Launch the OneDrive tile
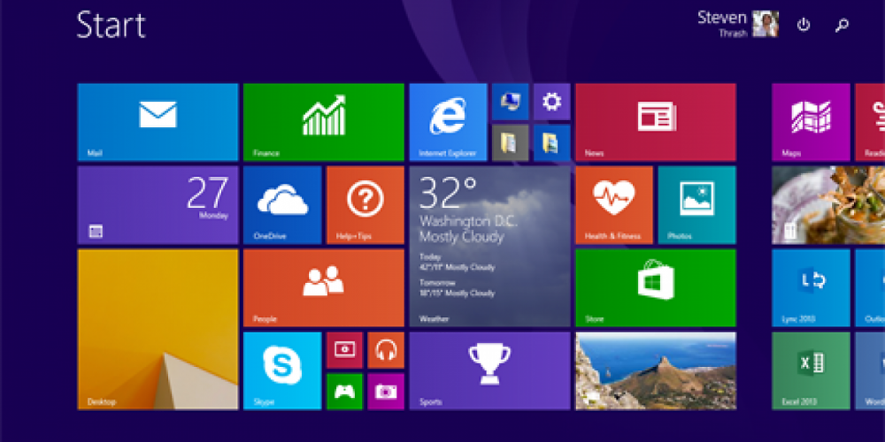The width and height of the screenshot is (885, 442). [282, 205]
